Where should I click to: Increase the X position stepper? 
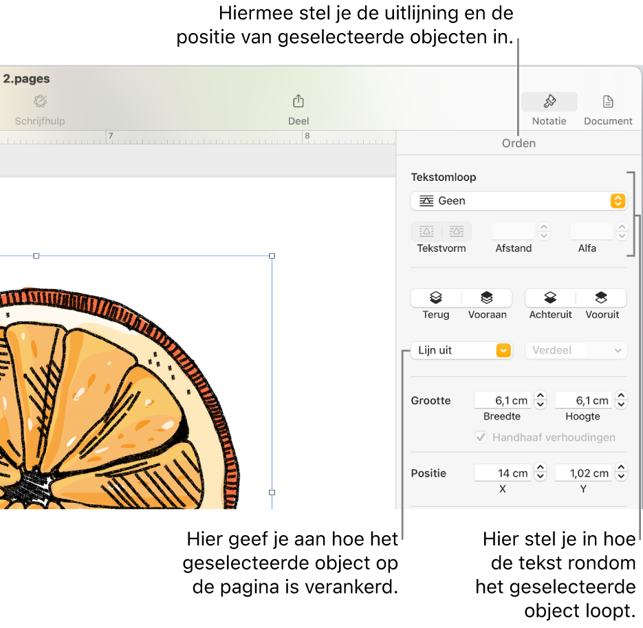[x=541, y=468]
